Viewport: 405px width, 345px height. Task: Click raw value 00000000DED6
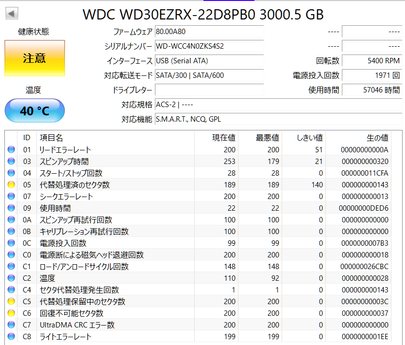(364, 208)
